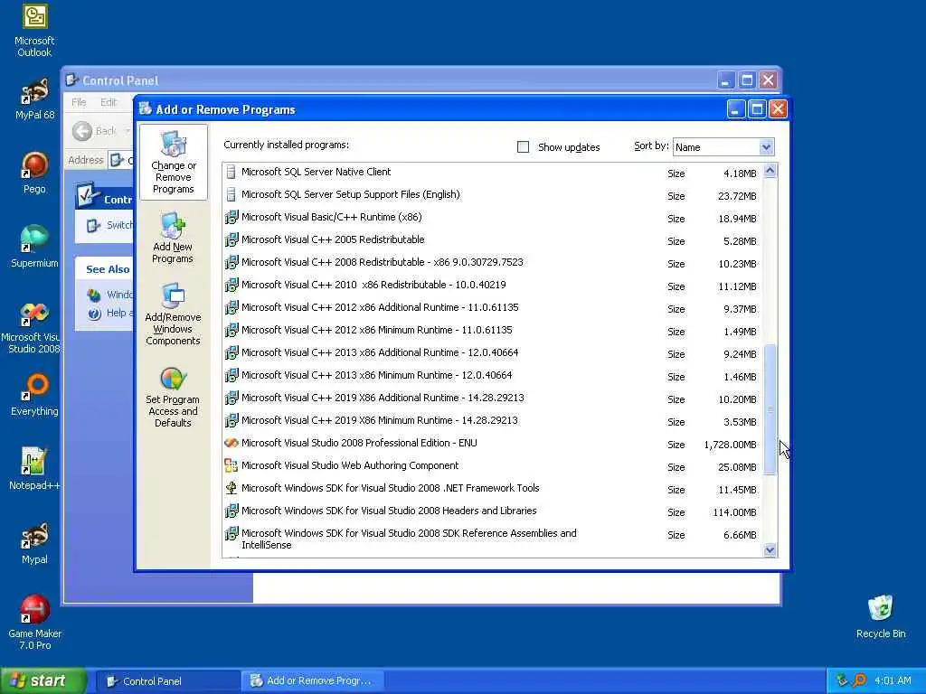Select Visual C++ 2012 x86 Minimum Runtime
Screen dimensions: 926x694
point(494,331)
